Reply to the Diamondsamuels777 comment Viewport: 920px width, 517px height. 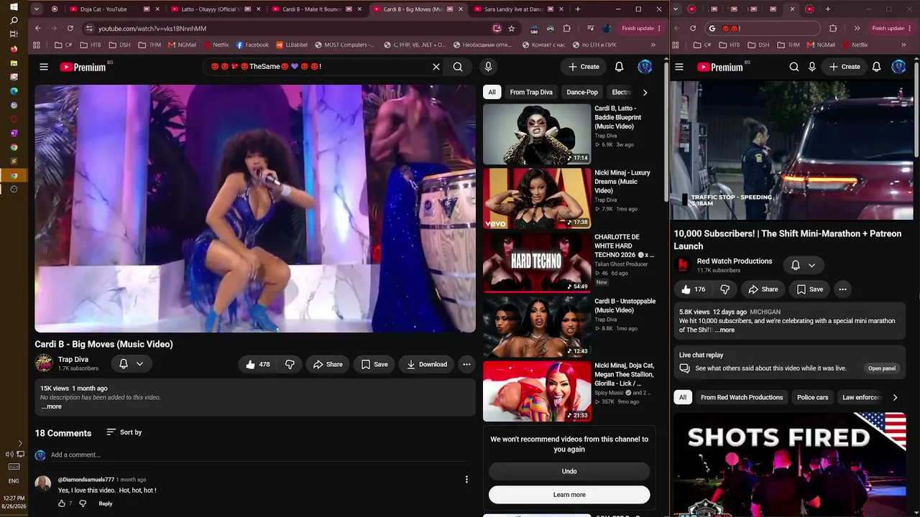(106, 503)
